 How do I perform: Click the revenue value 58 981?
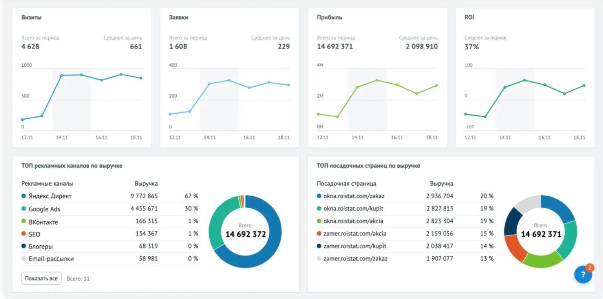click(x=148, y=259)
